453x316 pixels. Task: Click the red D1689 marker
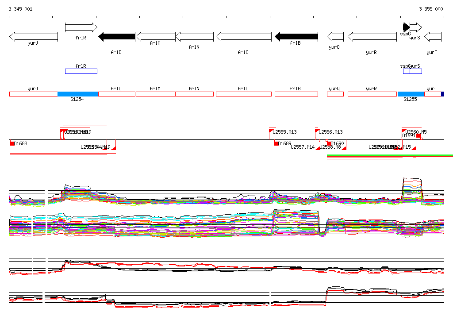[x=276, y=143]
